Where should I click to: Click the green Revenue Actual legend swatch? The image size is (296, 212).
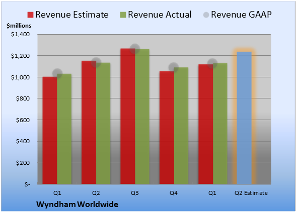(123, 15)
